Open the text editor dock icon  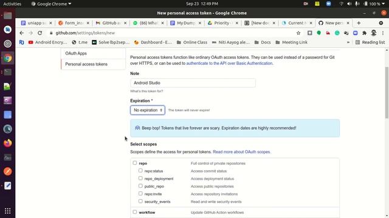tap(8, 186)
